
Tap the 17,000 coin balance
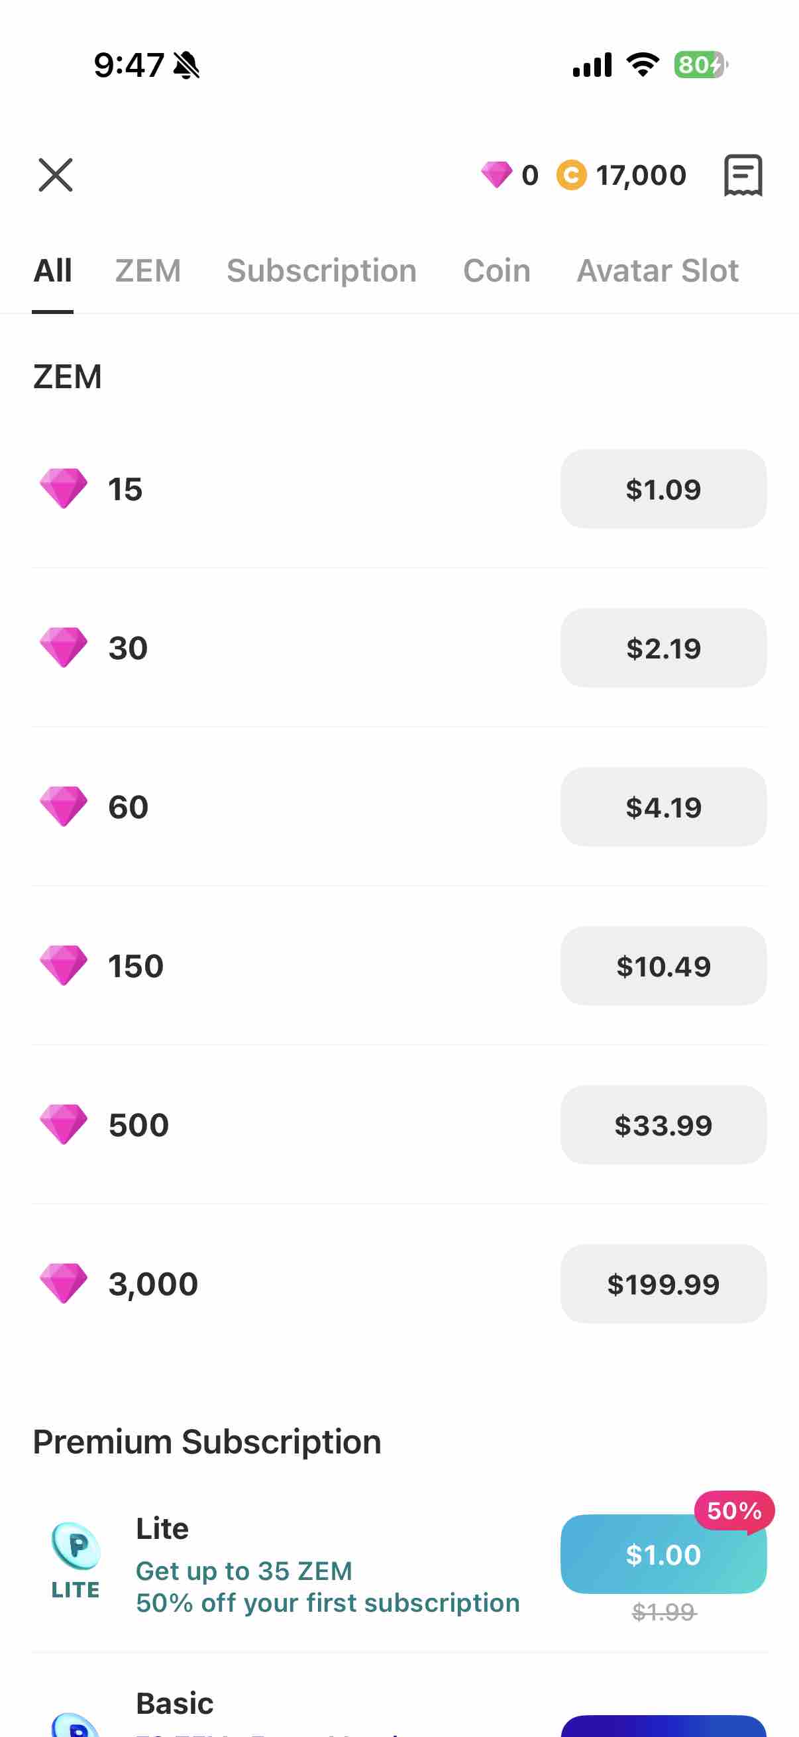pos(641,176)
